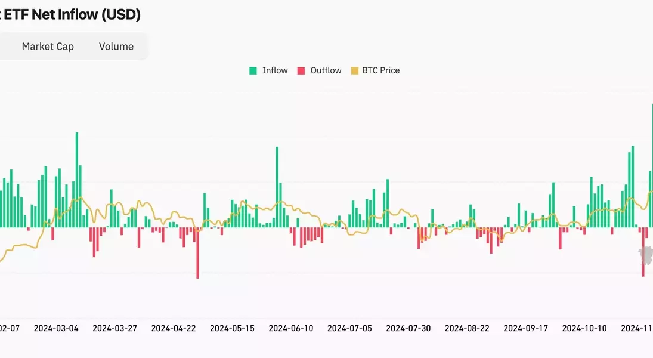The width and height of the screenshot is (653, 358).
Task: Click the 2024-08-22 date axis label
Action: coord(467,328)
